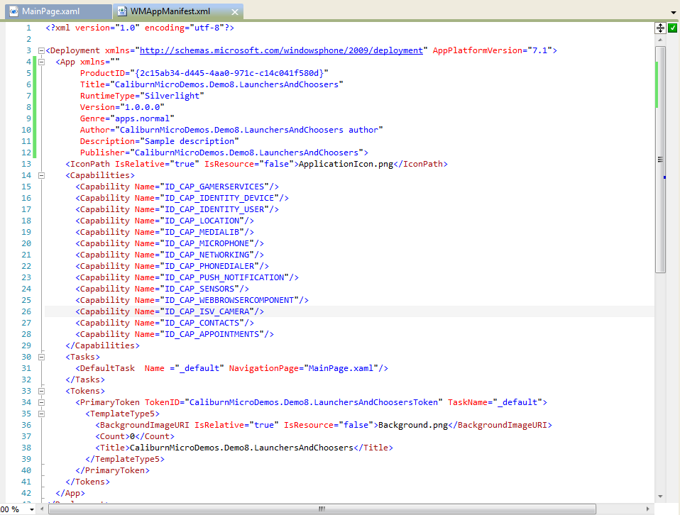Click the ID_CAP_GAMERSERVICES capability
Viewport: 680px width, 515px height.
(x=177, y=187)
